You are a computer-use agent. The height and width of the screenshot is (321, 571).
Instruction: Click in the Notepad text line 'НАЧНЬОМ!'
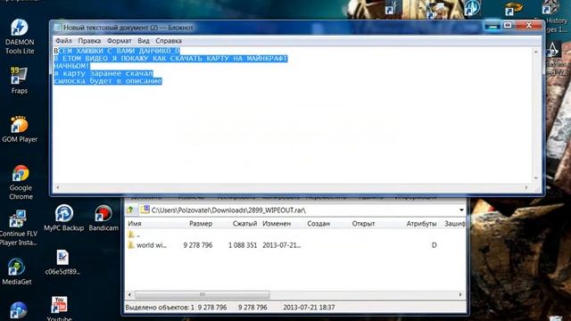click(71, 66)
